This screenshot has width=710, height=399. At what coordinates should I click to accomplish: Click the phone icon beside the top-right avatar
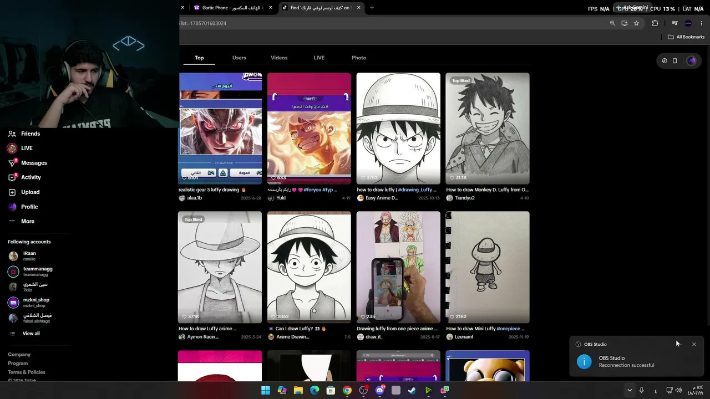click(x=674, y=61)
